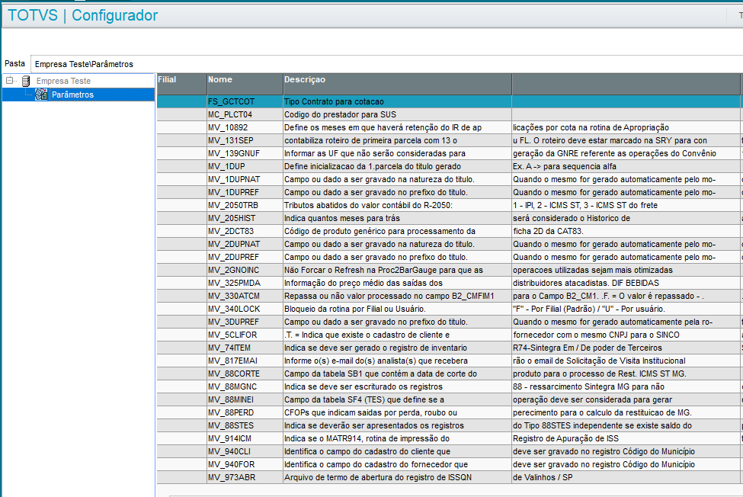Click the Pasta path input field
The height and width of the screenshot is (497, 743).
pyautogui.click(x=386, y=64)
